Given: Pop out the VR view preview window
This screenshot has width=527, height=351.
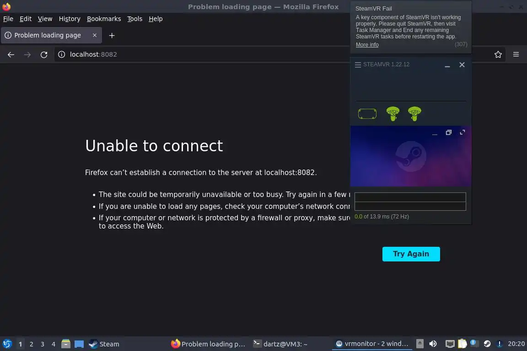Looking at the screenshot, I should click(448, 133).
